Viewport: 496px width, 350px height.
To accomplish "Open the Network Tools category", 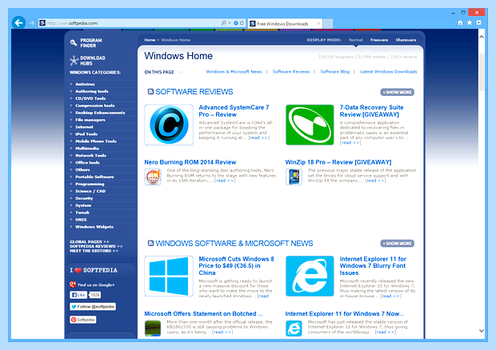I will point(90,155).
